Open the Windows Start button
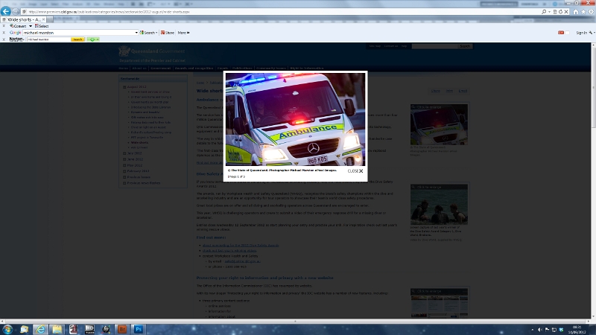This screenshot has width=596, height=335. [x=7, y=329]
